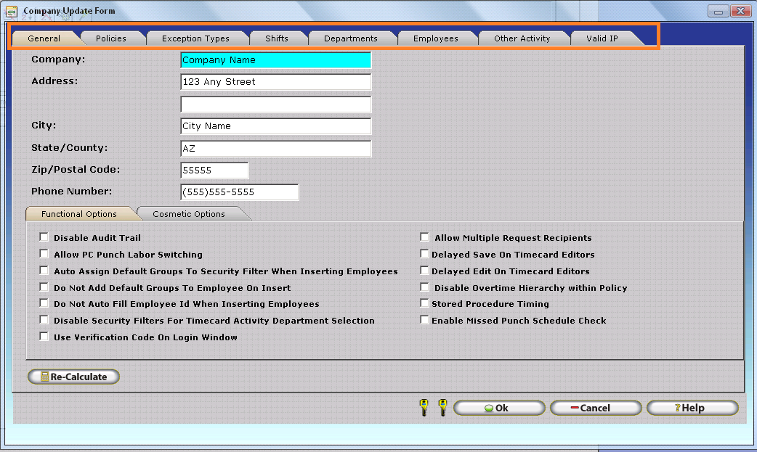Enable Delayed Save On Timecard Editors
Viewport: 757px width, 452px height.
point(424,252)
